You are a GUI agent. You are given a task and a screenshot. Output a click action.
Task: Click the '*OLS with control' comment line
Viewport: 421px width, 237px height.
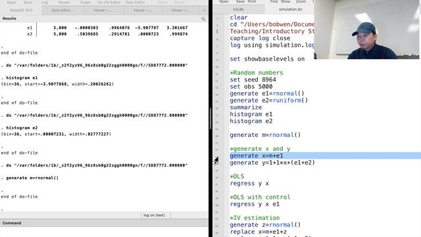pyautogui.click(x=260, y=197)
